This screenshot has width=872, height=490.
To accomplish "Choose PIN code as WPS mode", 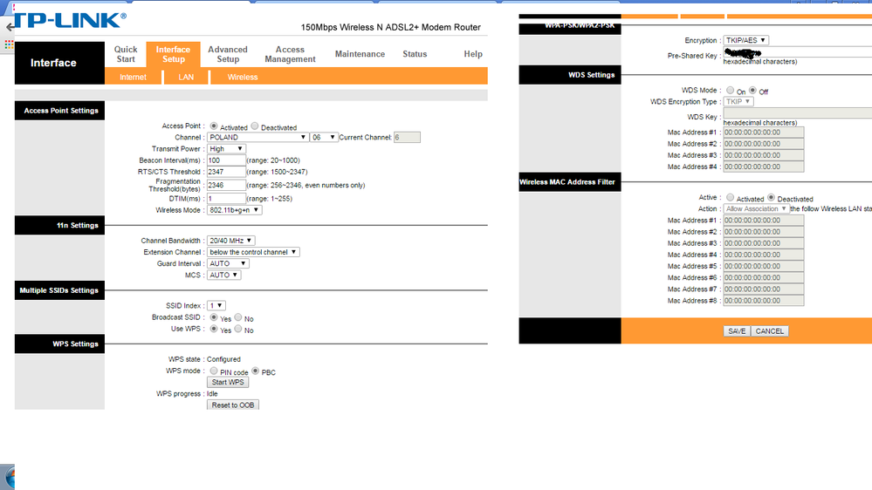I will tap(215, 371).
